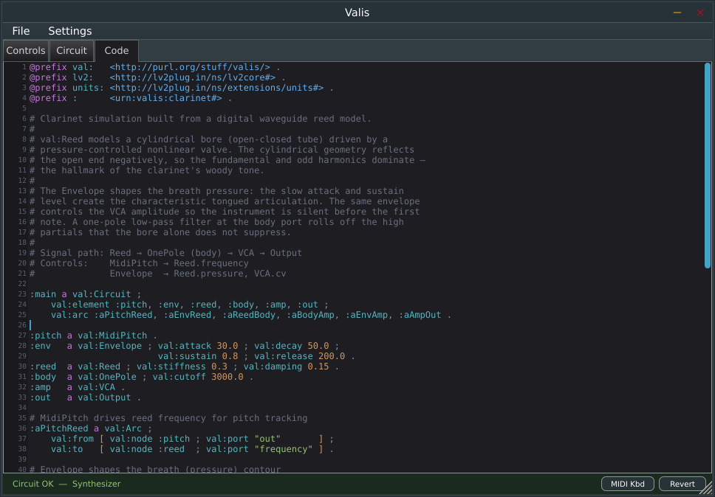Image resolution: width=715 pixels, height=497 pixels.
Task: Click the units extension URL on line 3
Action: tap(216, 88)
